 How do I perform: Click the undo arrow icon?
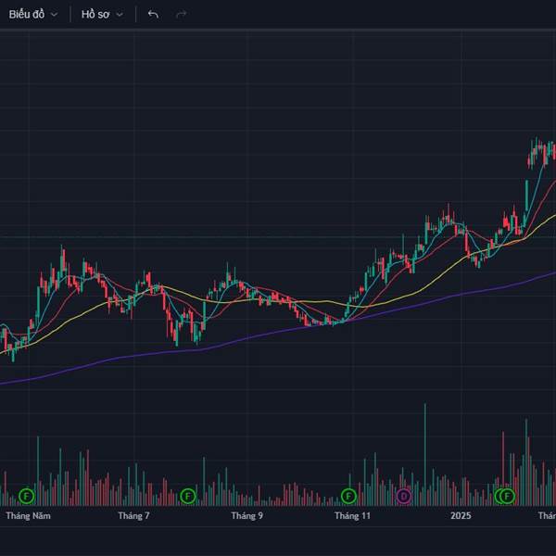tap(153, 15)
